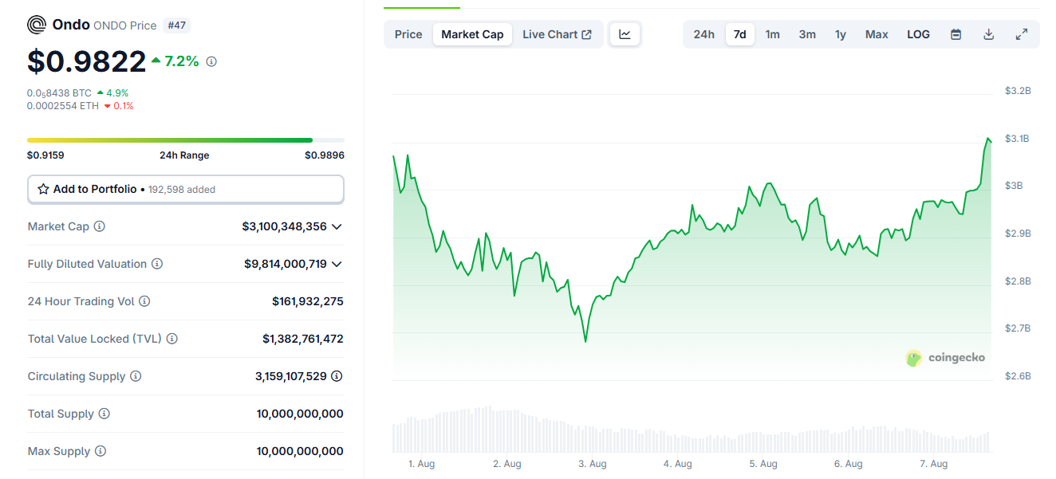This screenshot has width=1056, height=479.
Task: Expand Fully Diluted Valuation chevron
Action: [337, 264]
